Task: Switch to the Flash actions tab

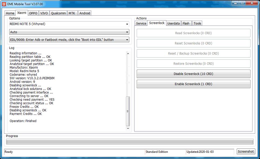Action: (x=186, y=23)
